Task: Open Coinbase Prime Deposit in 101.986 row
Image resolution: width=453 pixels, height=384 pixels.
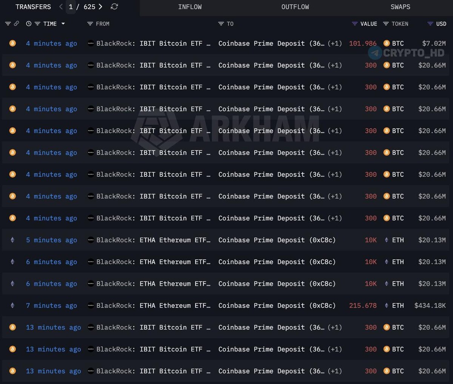Action: (271, 43)
